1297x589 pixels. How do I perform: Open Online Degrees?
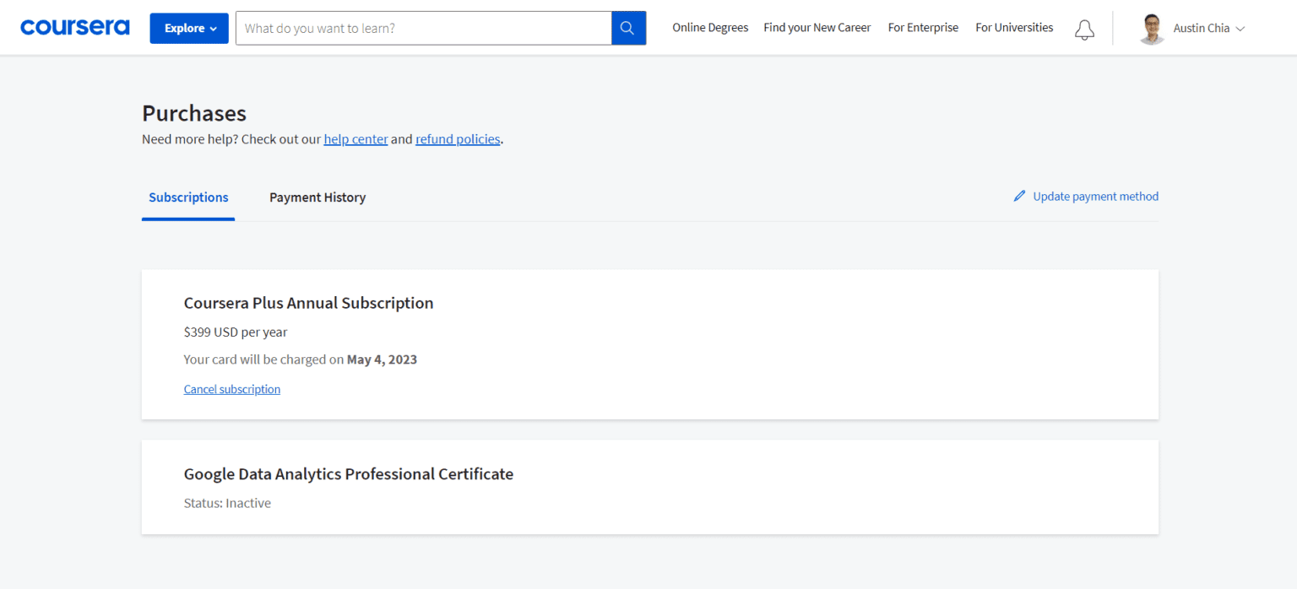coord(710,27)
